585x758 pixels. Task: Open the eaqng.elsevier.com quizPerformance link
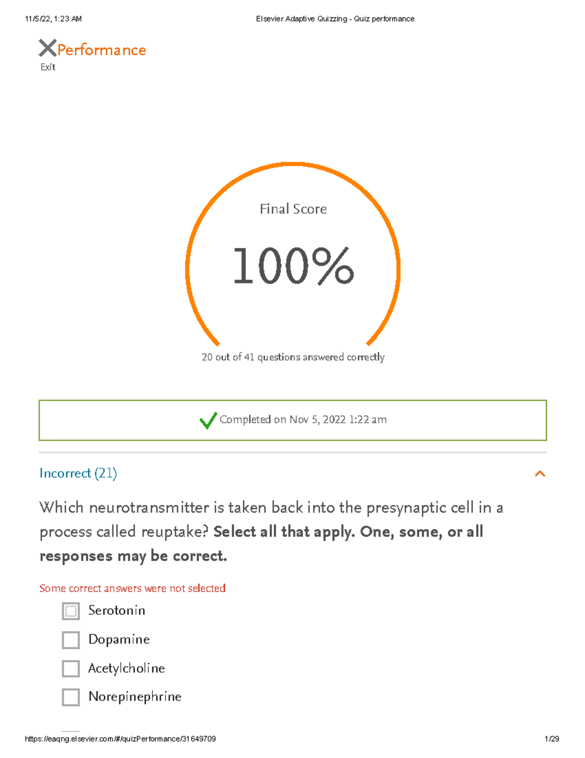[x=120, y=738]
